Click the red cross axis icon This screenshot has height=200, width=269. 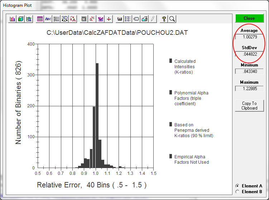(x=109, y=19)
